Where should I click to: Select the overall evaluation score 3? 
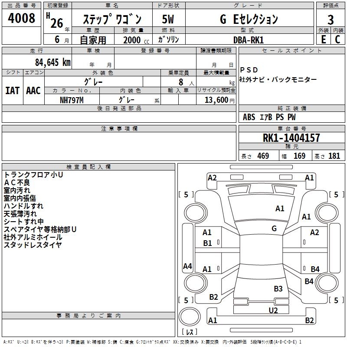pos(331,20)
